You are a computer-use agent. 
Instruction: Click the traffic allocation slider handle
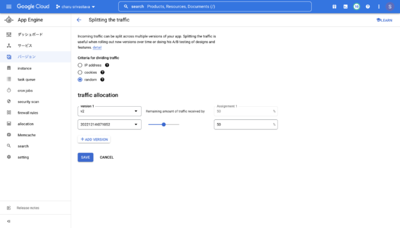[164, 124]
